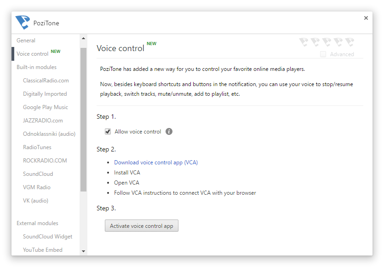Open the Built-in modules section
The width and height of the screenshot is (384, 267).
[x=36, y=67]
